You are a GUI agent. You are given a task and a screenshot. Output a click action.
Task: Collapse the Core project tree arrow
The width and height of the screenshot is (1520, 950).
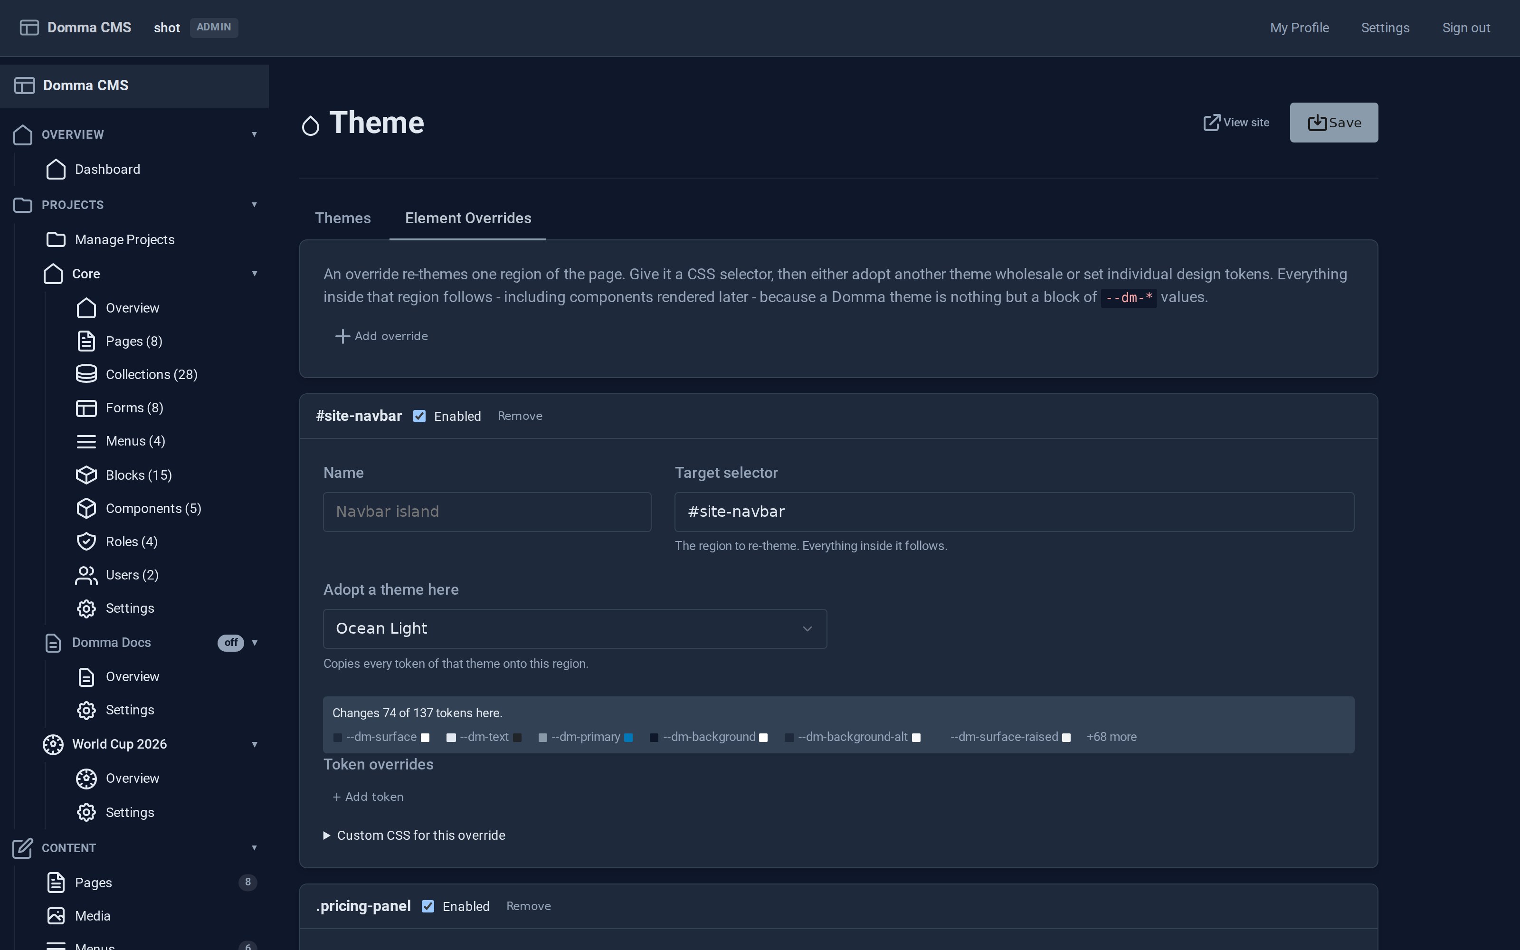click(x=255, y=274)
